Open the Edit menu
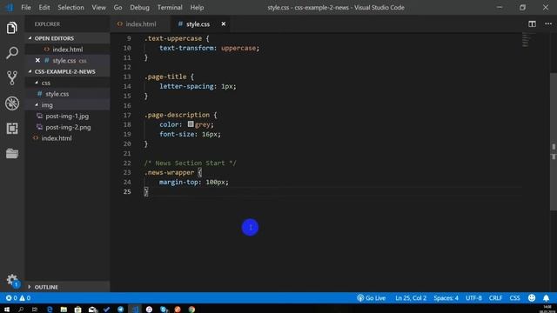 pyautogui.click(x=44, y=7)
